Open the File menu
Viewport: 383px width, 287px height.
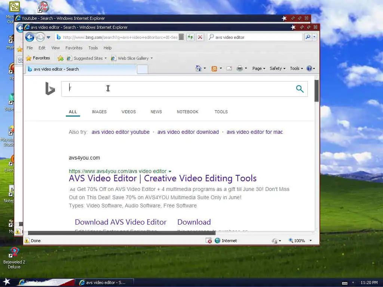(30, 48)
